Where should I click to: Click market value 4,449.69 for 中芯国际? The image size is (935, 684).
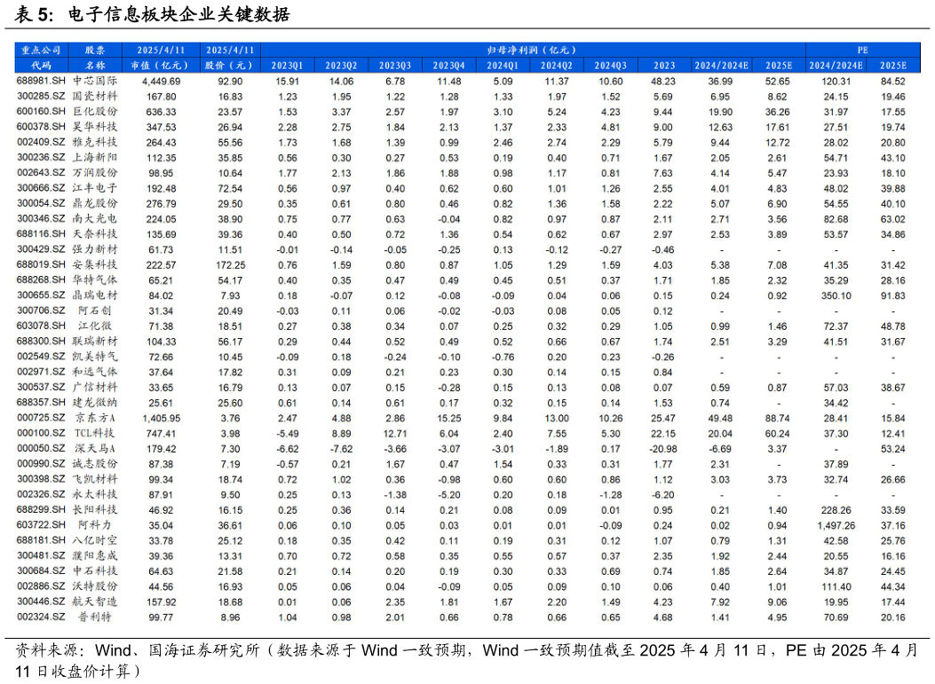161,82
